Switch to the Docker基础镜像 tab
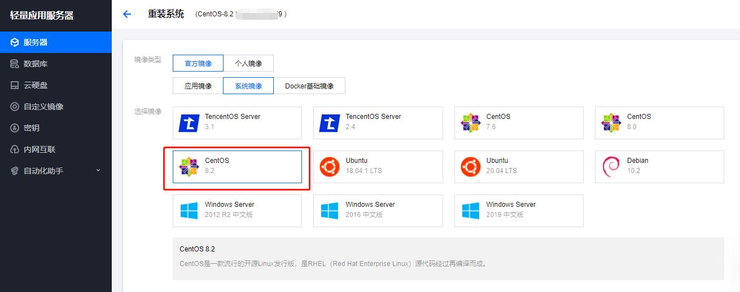The image size is (740, 292). 309,86
